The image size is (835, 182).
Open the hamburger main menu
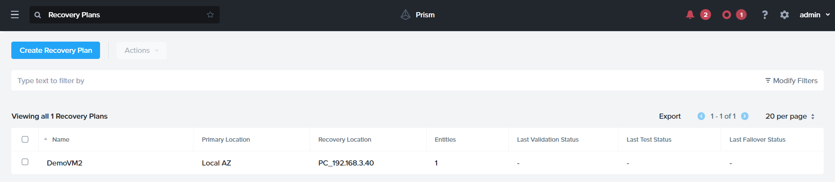click(15, 15)
